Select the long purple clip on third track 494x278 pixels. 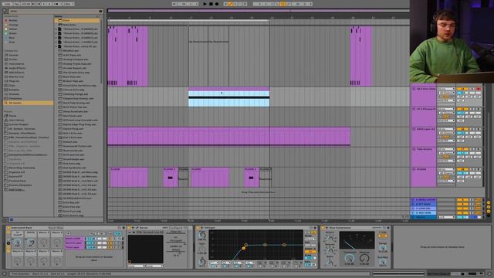tap(228, 137)
